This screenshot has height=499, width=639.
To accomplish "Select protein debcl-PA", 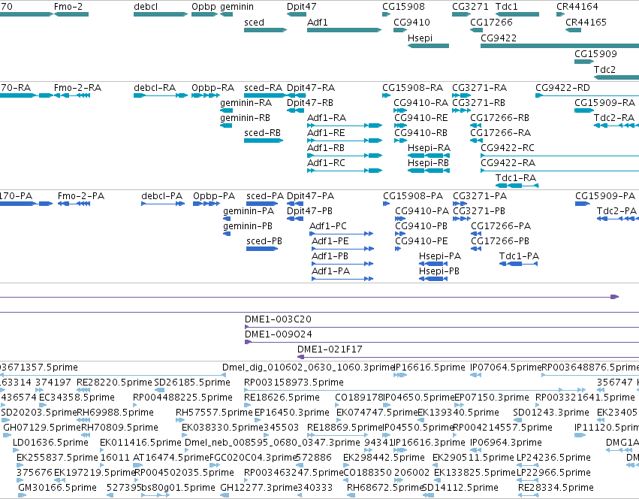I will 163,204.
